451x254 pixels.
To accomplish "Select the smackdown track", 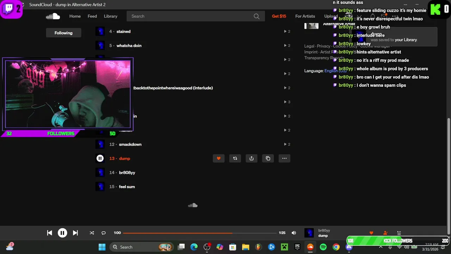I will [x=130, y=144].
